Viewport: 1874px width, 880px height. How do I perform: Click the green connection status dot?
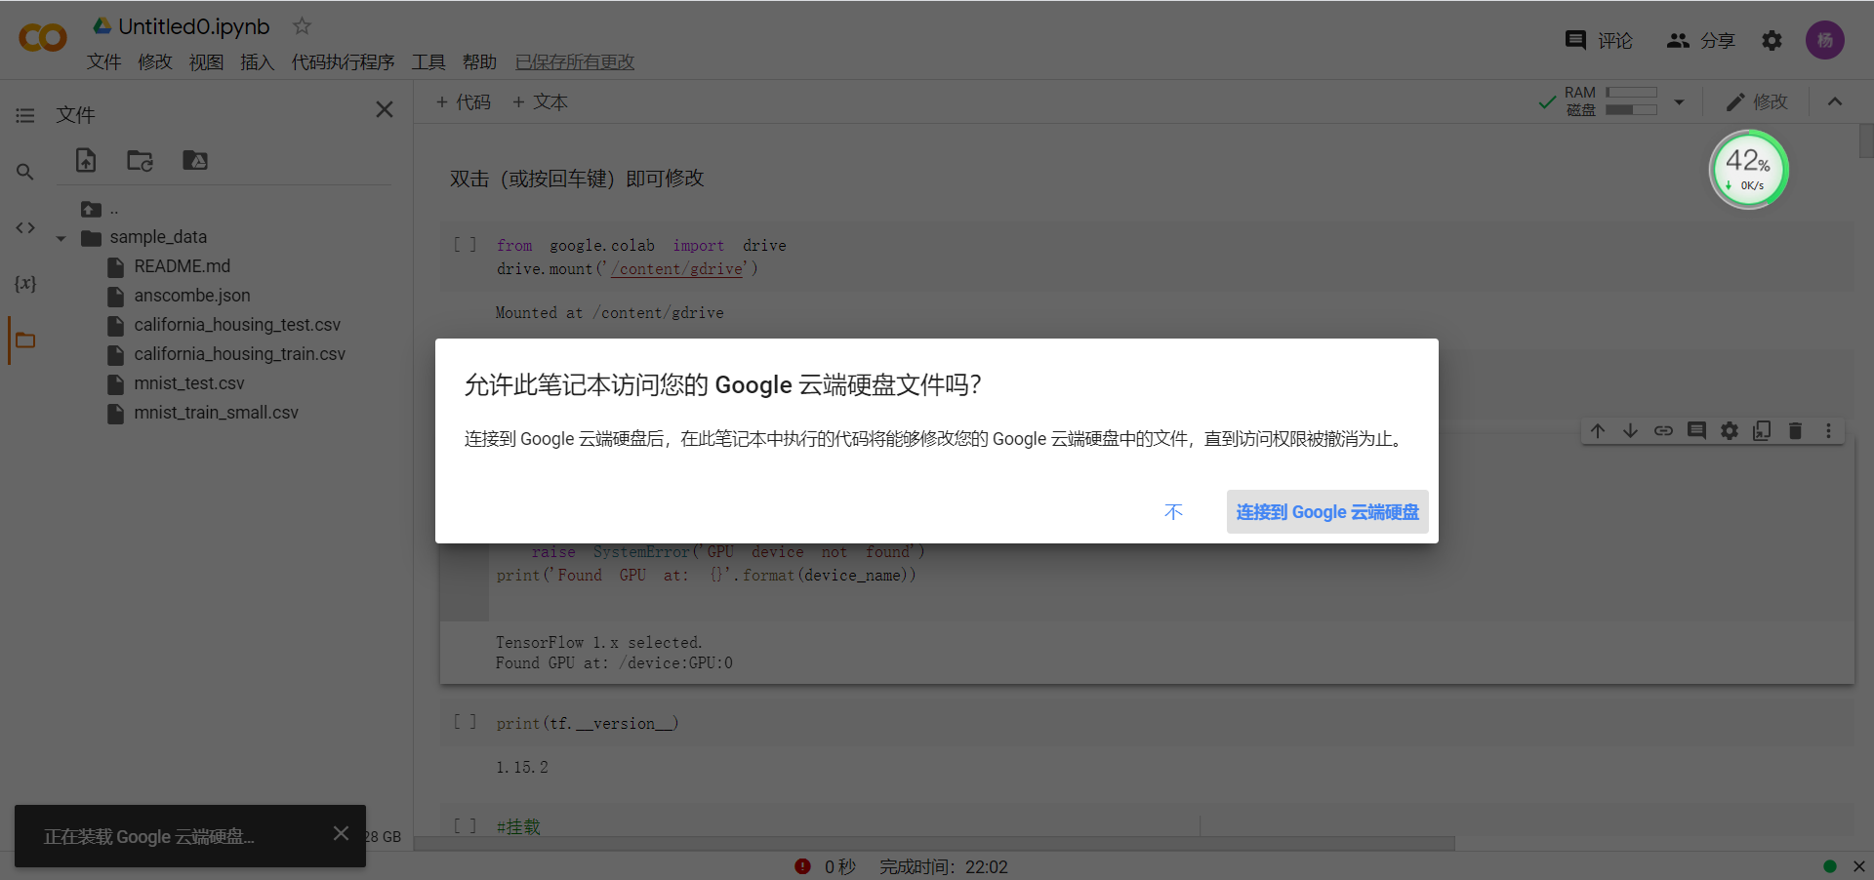(1830, 866)
